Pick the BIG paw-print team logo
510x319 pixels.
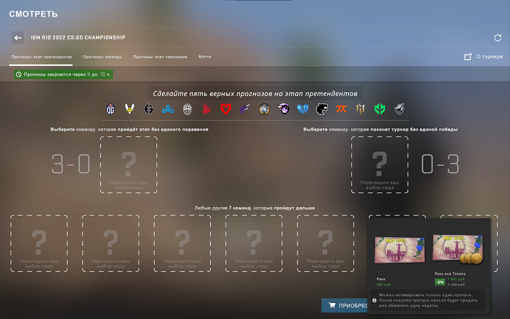187,109
